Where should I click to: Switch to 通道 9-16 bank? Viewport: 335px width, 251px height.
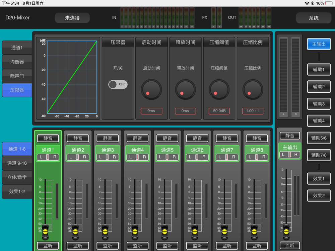click(17, 163)
